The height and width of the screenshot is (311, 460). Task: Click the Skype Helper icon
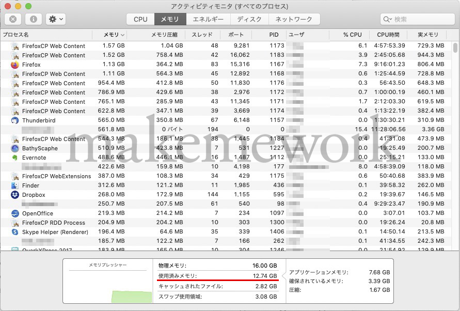pyautogui.click(x=14, y=232)
